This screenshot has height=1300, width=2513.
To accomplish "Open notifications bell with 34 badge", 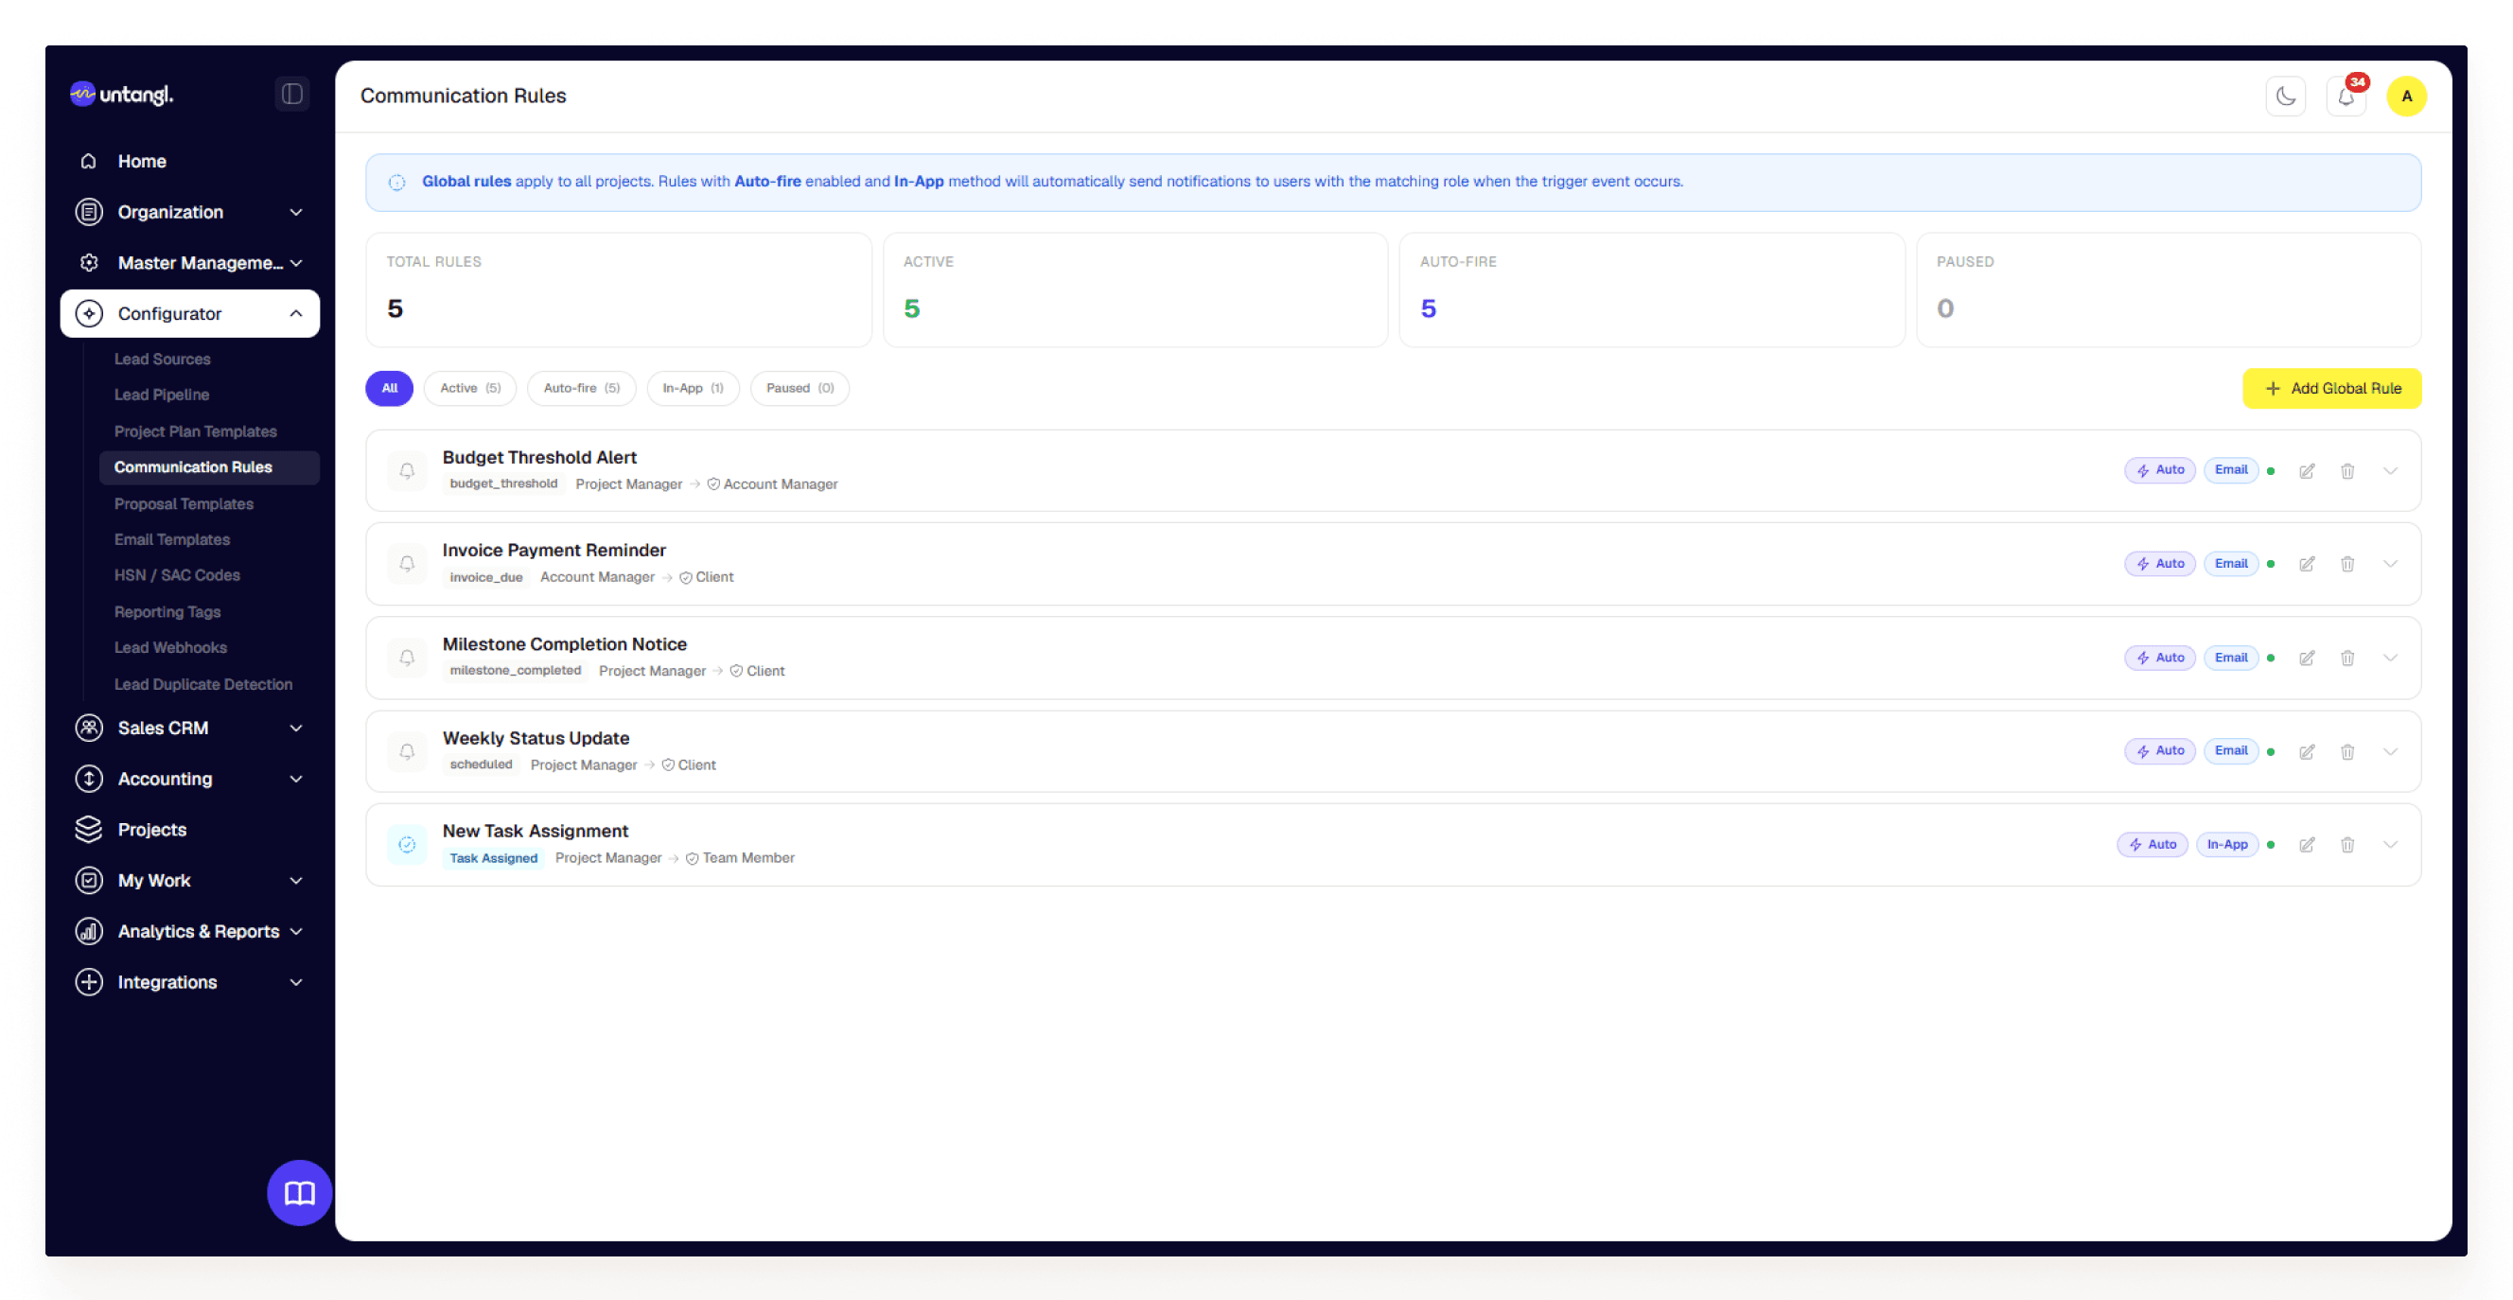I will (2346, 96).
